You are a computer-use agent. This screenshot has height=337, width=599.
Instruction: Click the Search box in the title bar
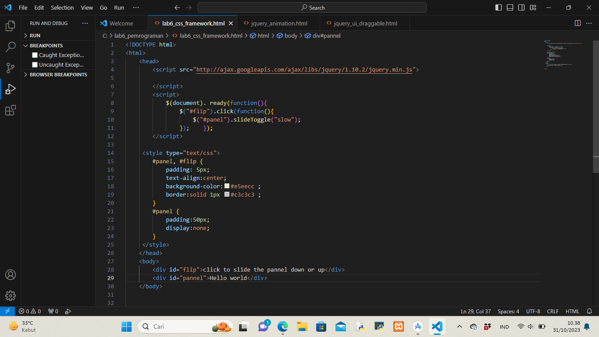coord(312,7)
